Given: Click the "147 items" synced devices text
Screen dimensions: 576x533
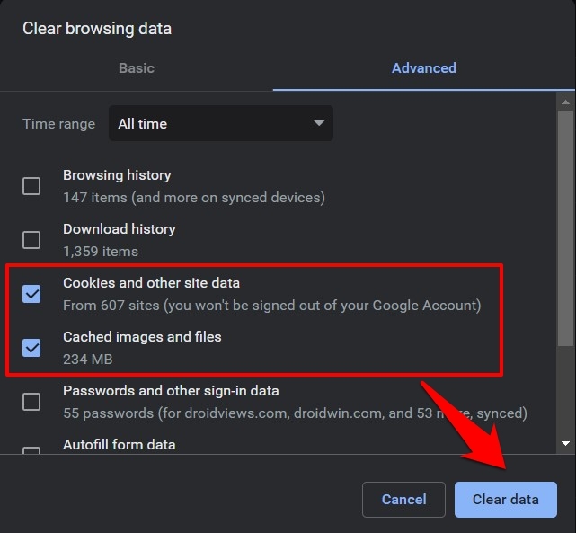Looking at the screenshot, I should coord(194,198).
